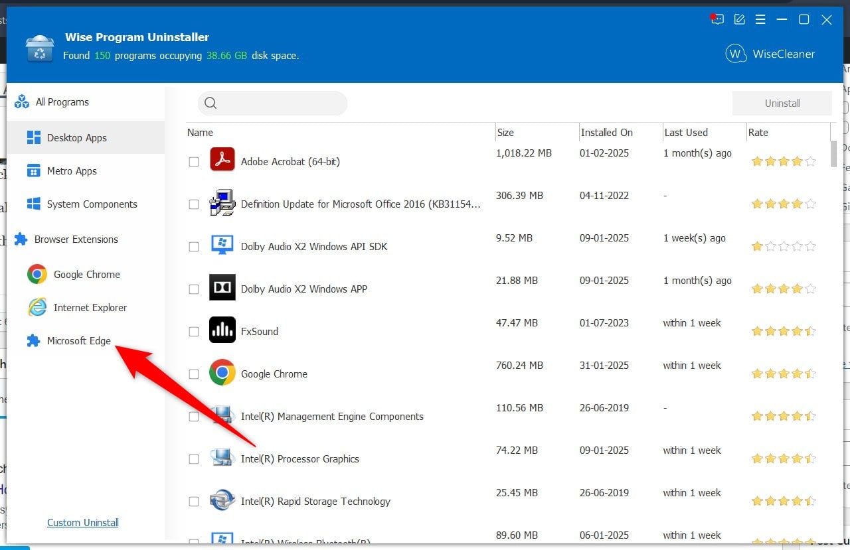Click the All Programs cubes icon
This screenshot has height=550, width=850.
22,102
